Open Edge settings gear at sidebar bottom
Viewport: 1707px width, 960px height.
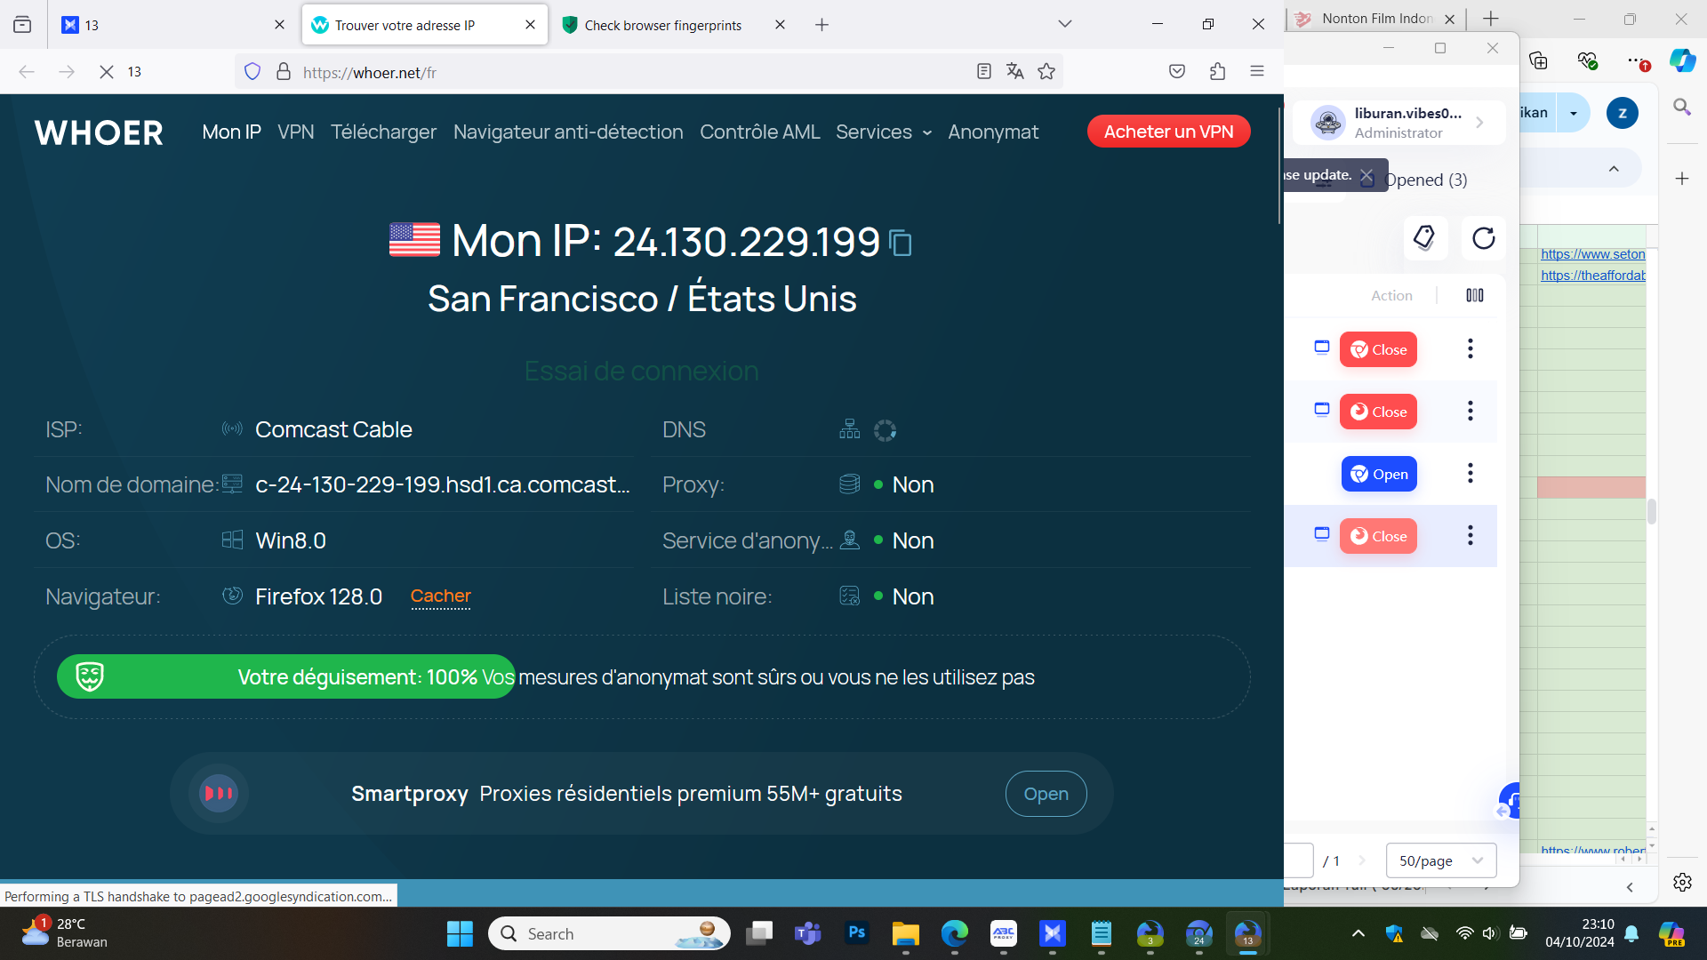(x=1682, y=882)
